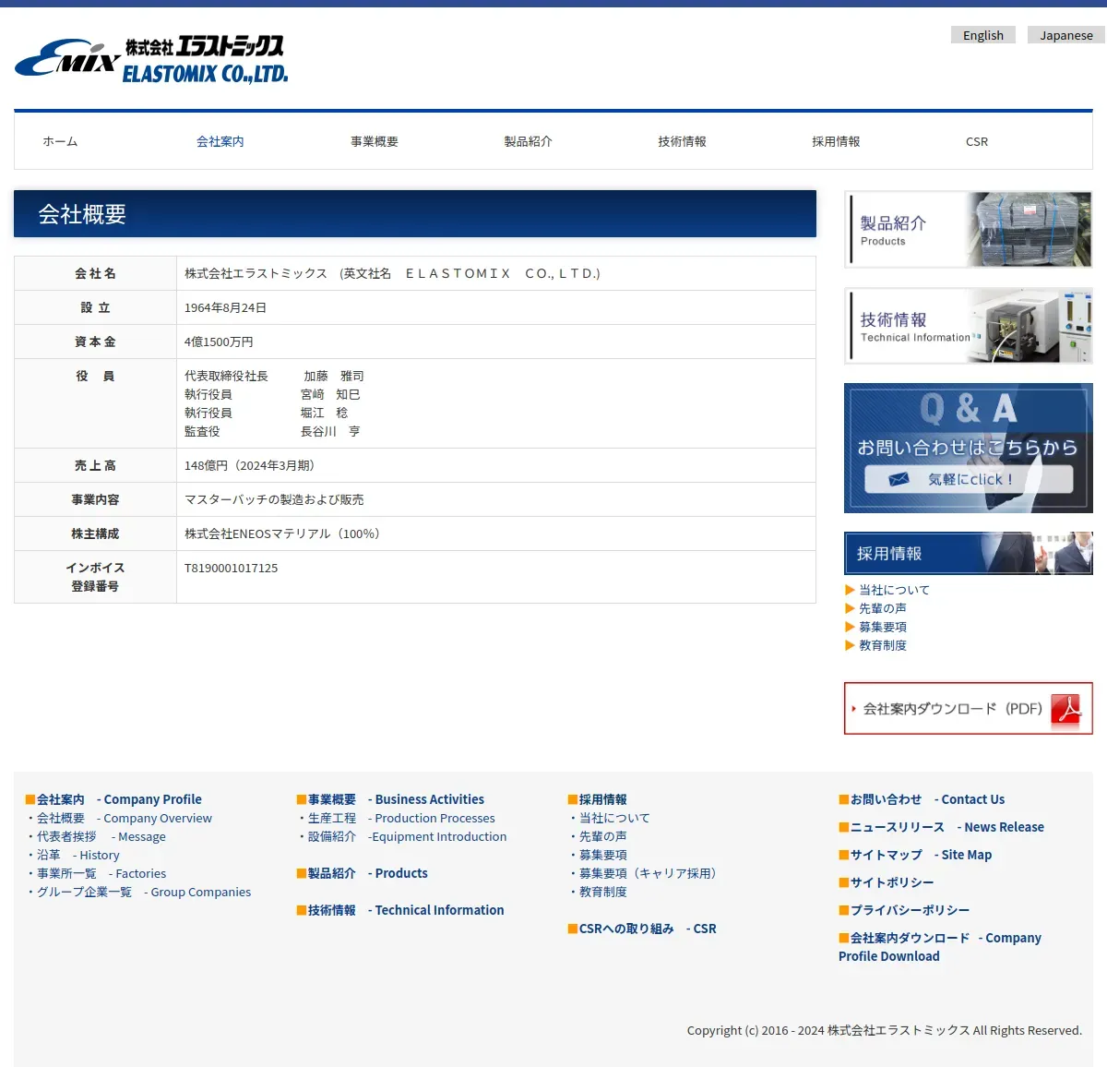The height and width of the screenshot is (1067, 1107).
Task: Click the 気軽にclick! inquiry button
Action: click(969, 479)
